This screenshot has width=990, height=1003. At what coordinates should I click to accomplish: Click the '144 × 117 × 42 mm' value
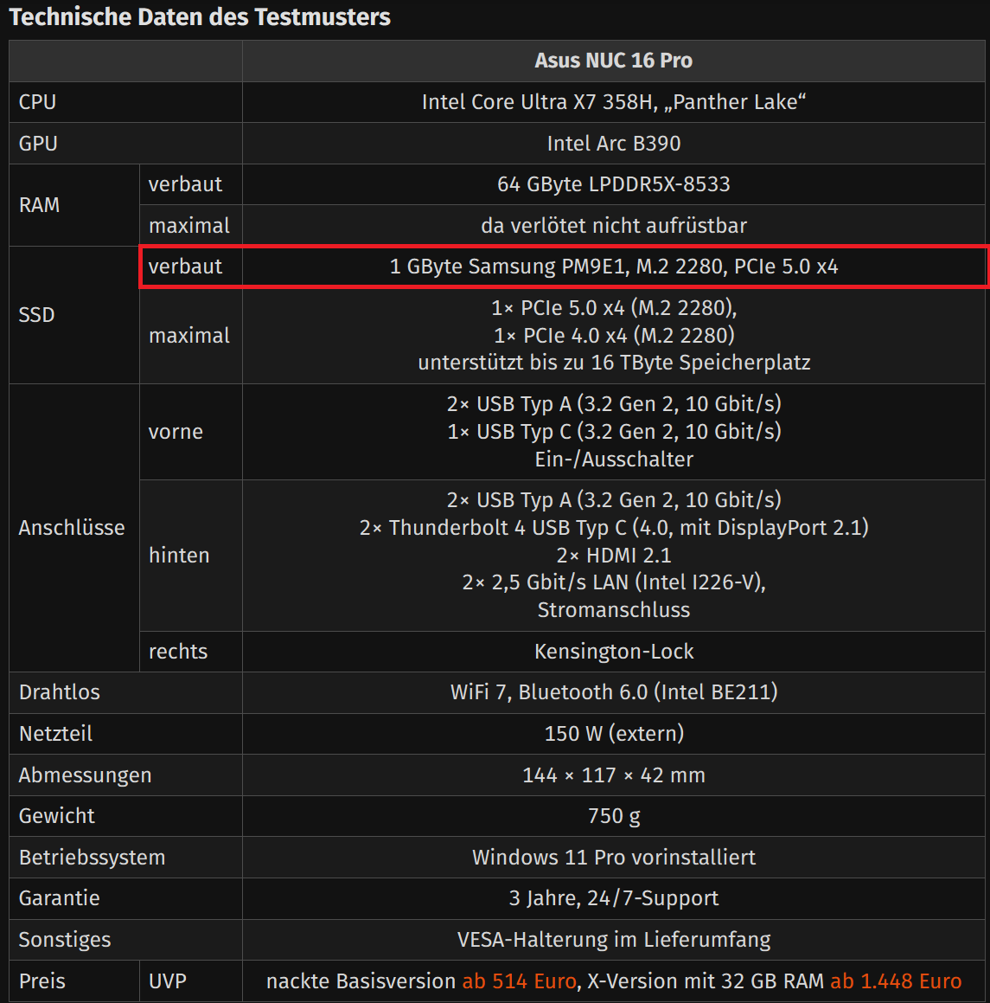pos(614,775)
